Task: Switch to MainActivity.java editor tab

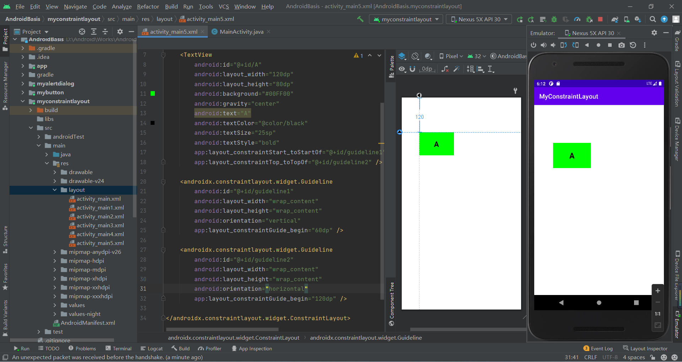Action: click(x=241, y=32)
